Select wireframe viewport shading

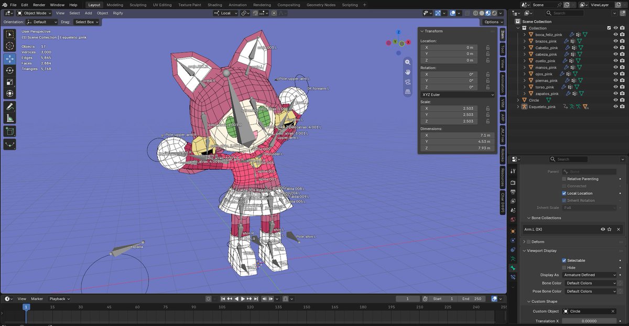(x=476, y=13)
